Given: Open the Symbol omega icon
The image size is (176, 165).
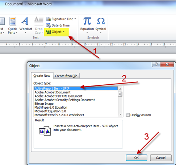Looking at the screenshot, I should pyautogui.click(x=101, y=21).
